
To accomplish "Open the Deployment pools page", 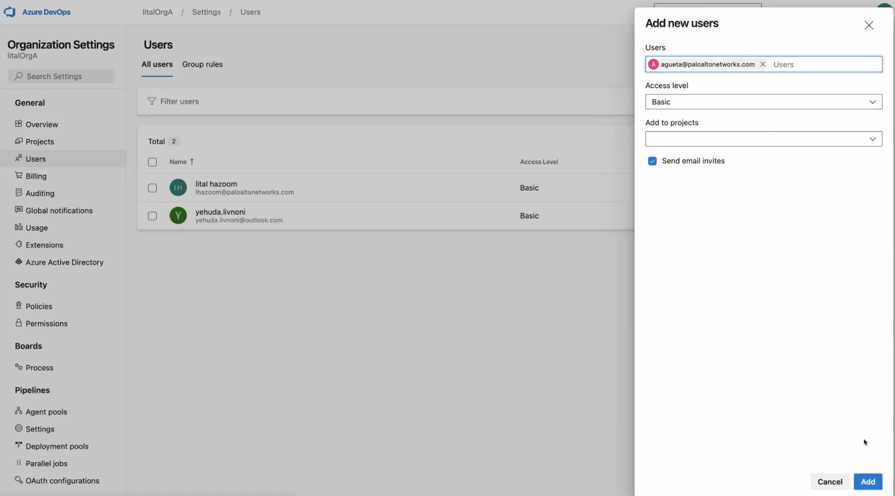I will [x=57, y=447].
